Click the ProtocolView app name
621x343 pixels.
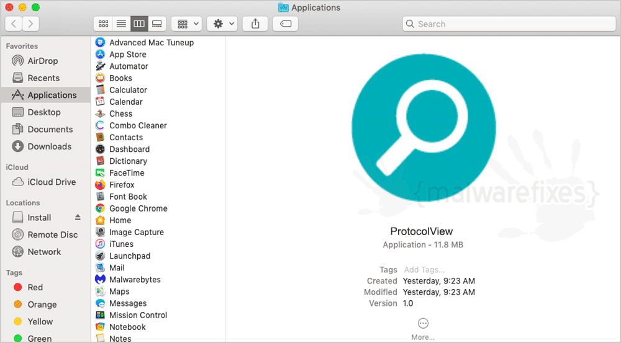coord(422,231)
